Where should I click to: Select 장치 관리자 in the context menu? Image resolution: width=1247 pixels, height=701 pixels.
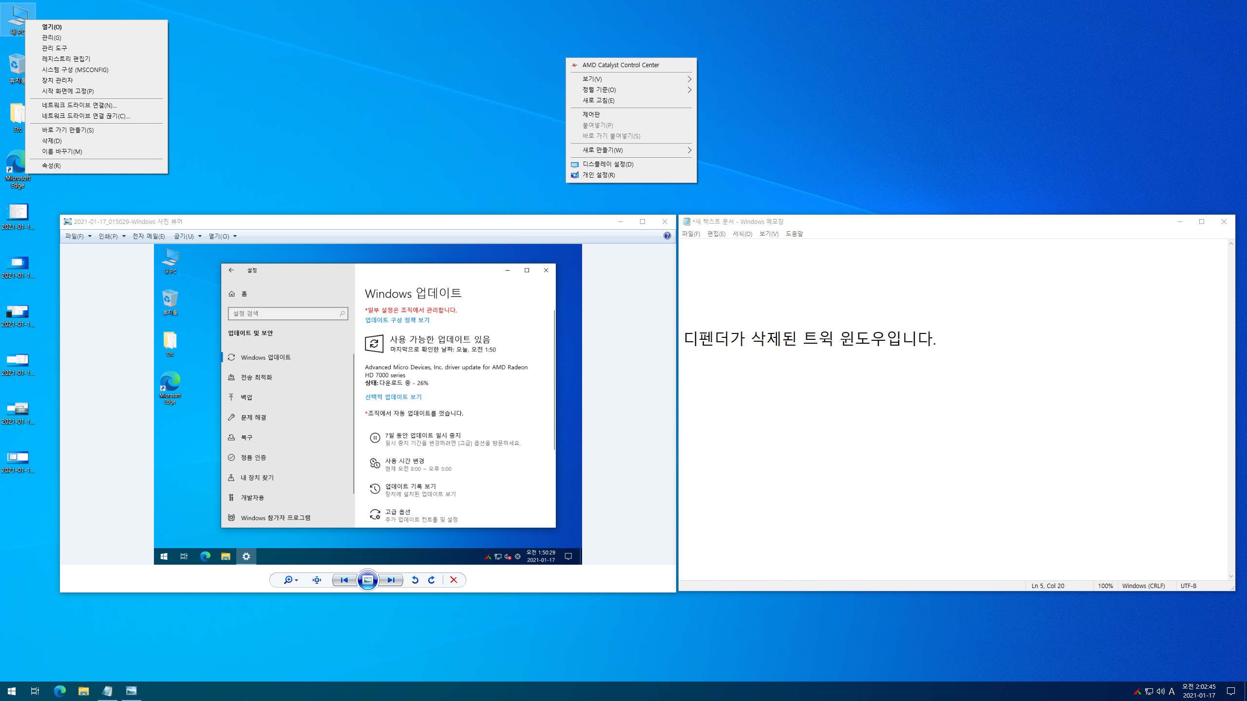57,80
